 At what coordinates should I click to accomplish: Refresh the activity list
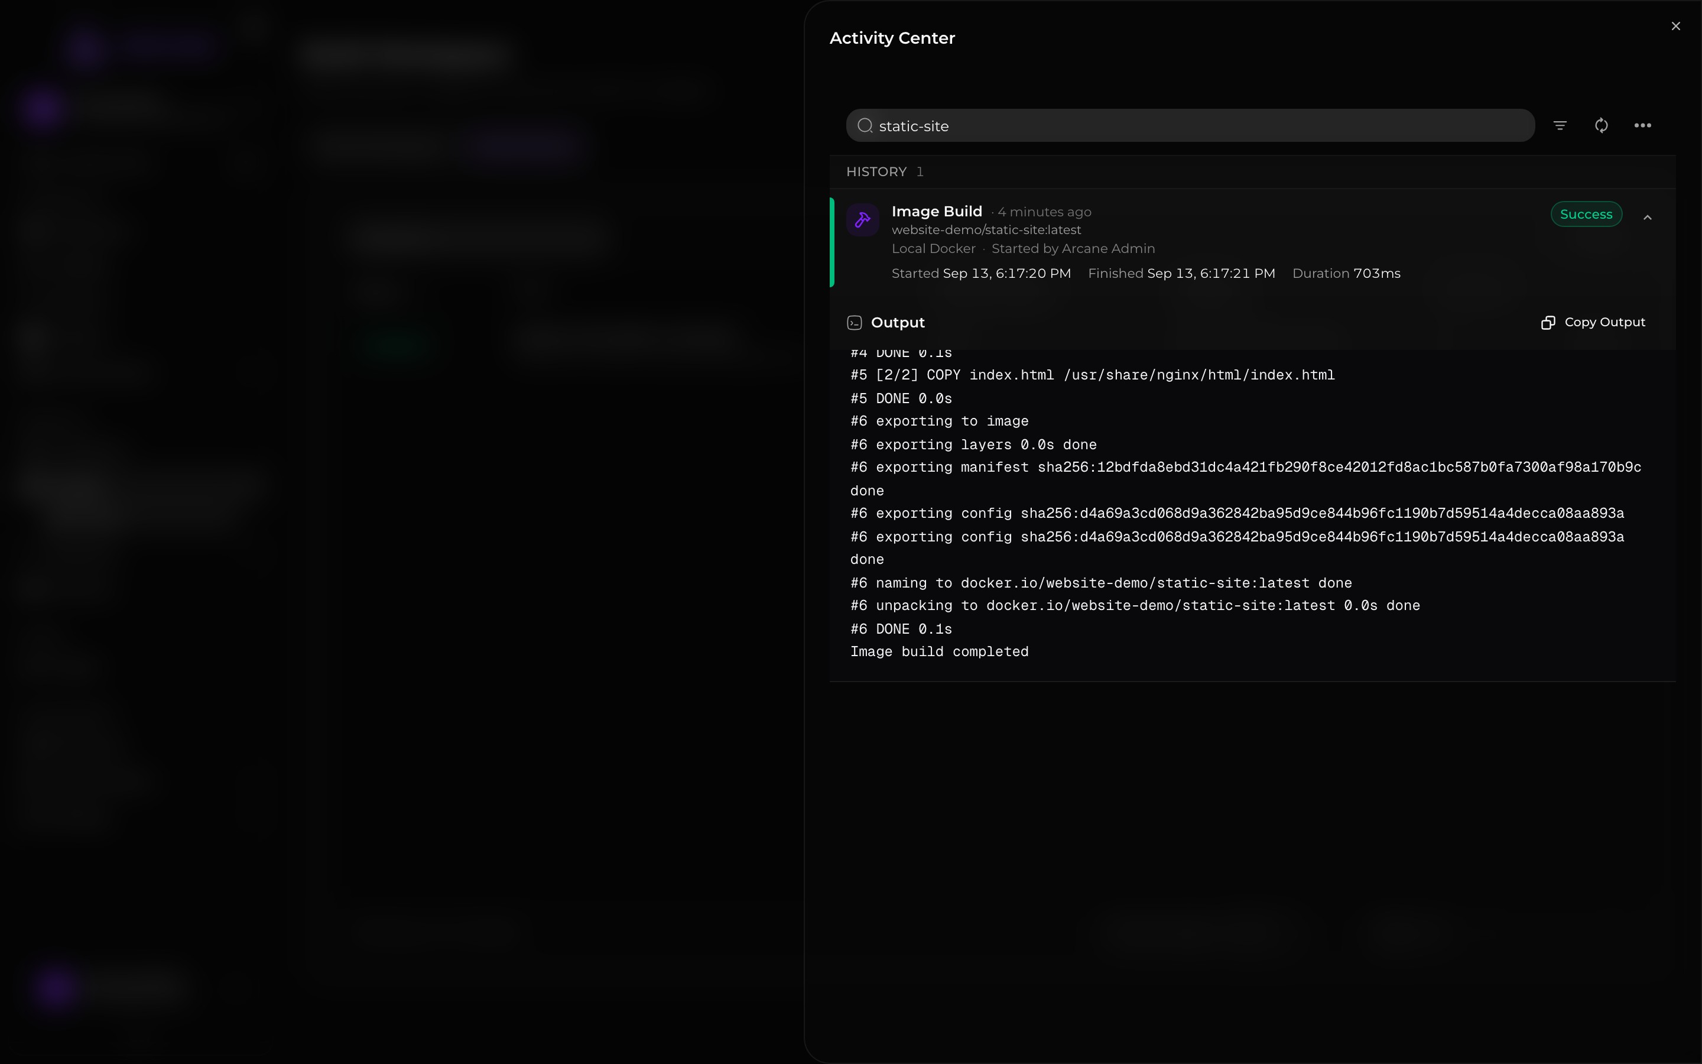[x=1602, y=125]
